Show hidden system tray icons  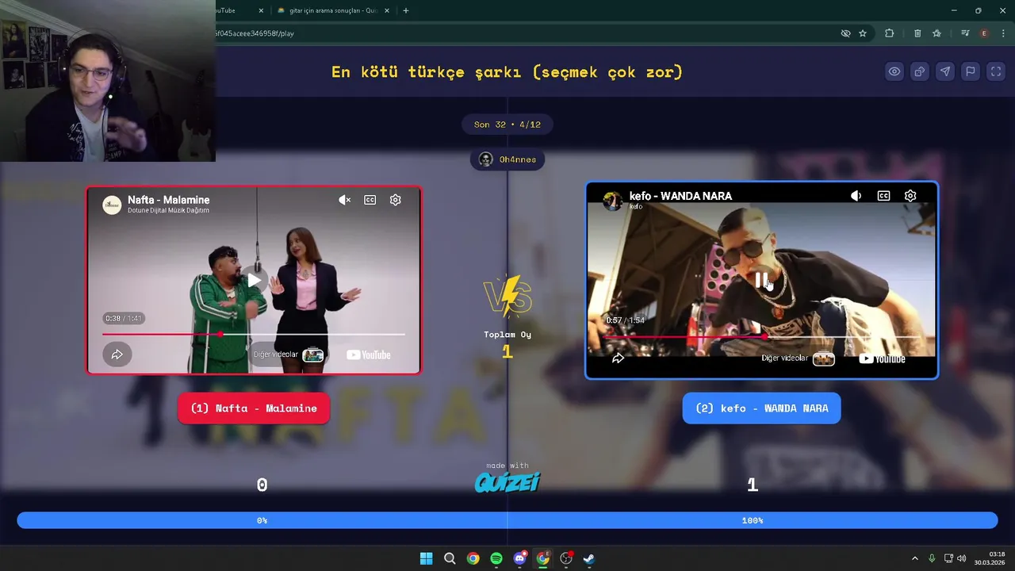914,558
